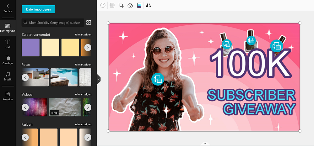
Task: Go back with the Zurück button
Action: [x=8, y=8]
